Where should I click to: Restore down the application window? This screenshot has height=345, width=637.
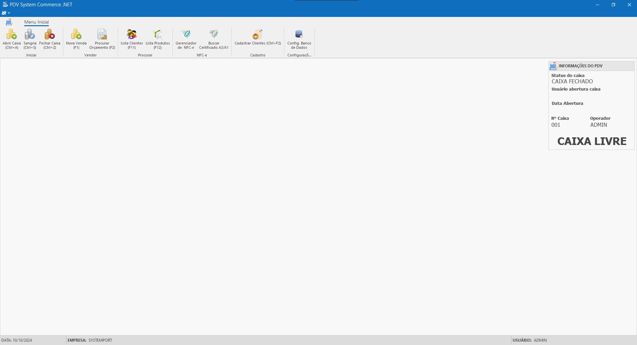point(613,5)
